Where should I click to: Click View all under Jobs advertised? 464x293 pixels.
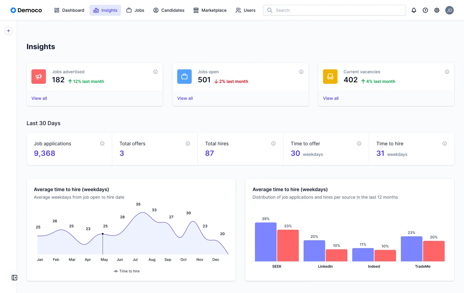click(39, 98)
